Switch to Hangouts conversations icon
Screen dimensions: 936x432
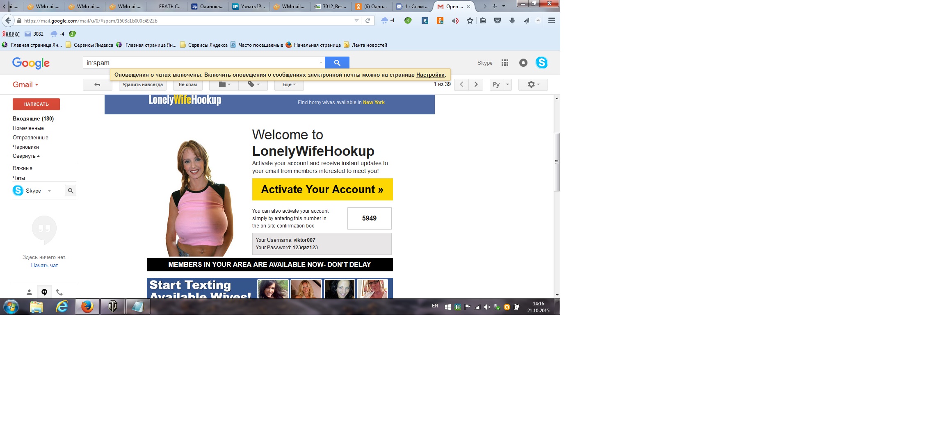coord(44,292)
